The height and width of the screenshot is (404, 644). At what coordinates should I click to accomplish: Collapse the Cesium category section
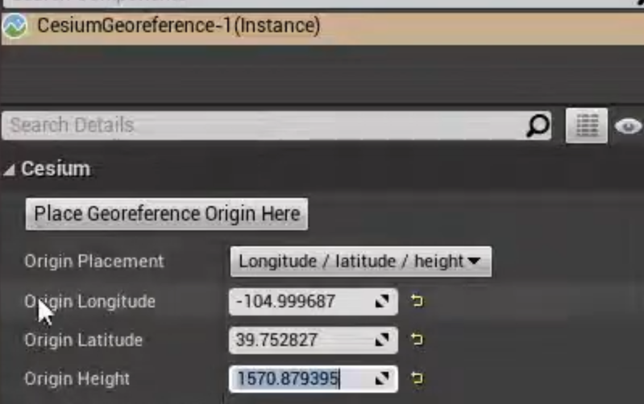[9, 169]
